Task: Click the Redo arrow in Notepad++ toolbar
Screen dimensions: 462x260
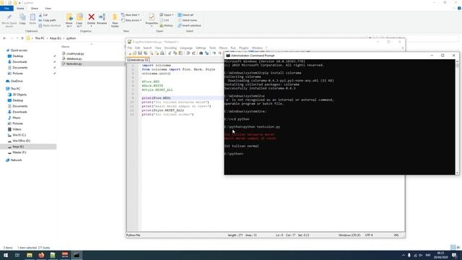Action: tap(193, 53)
